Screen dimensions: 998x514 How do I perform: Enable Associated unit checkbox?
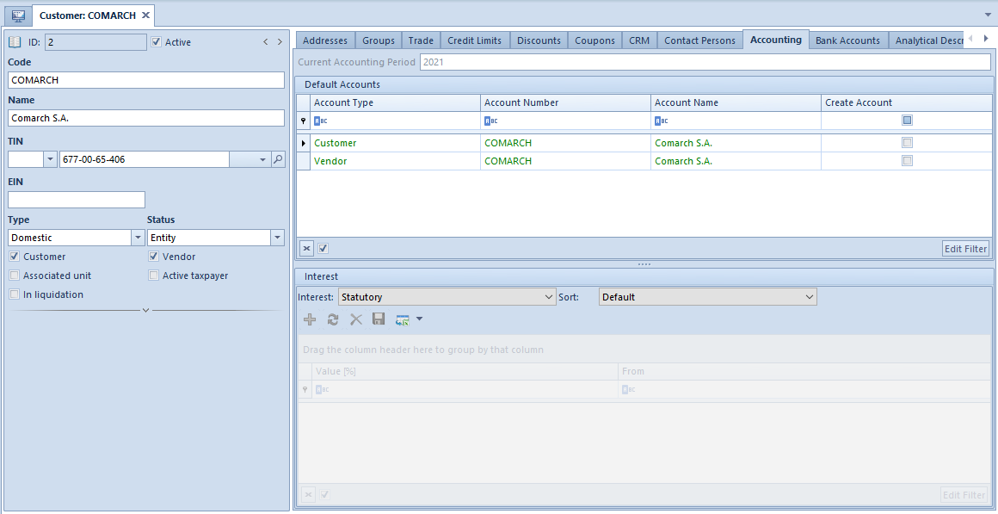point(14,276)
